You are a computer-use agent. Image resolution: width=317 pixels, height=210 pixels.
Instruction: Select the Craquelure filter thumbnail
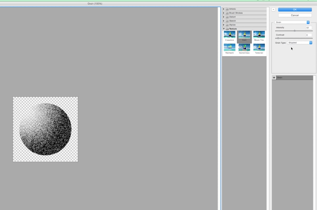point(230,35)
